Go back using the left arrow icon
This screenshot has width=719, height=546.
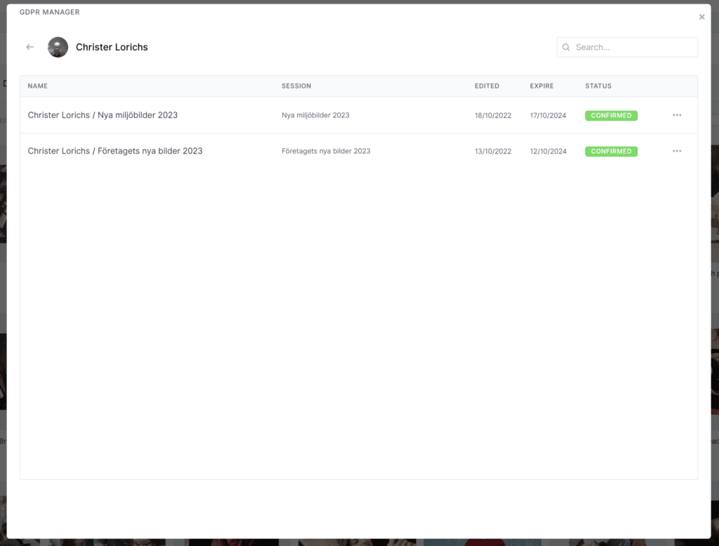pos(29,47)
